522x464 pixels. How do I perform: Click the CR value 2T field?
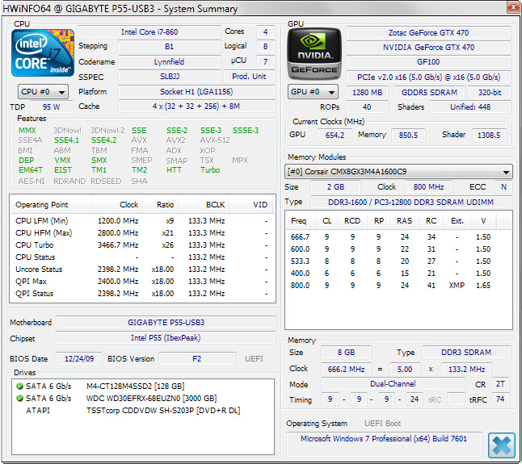click(x=500, y=384)
